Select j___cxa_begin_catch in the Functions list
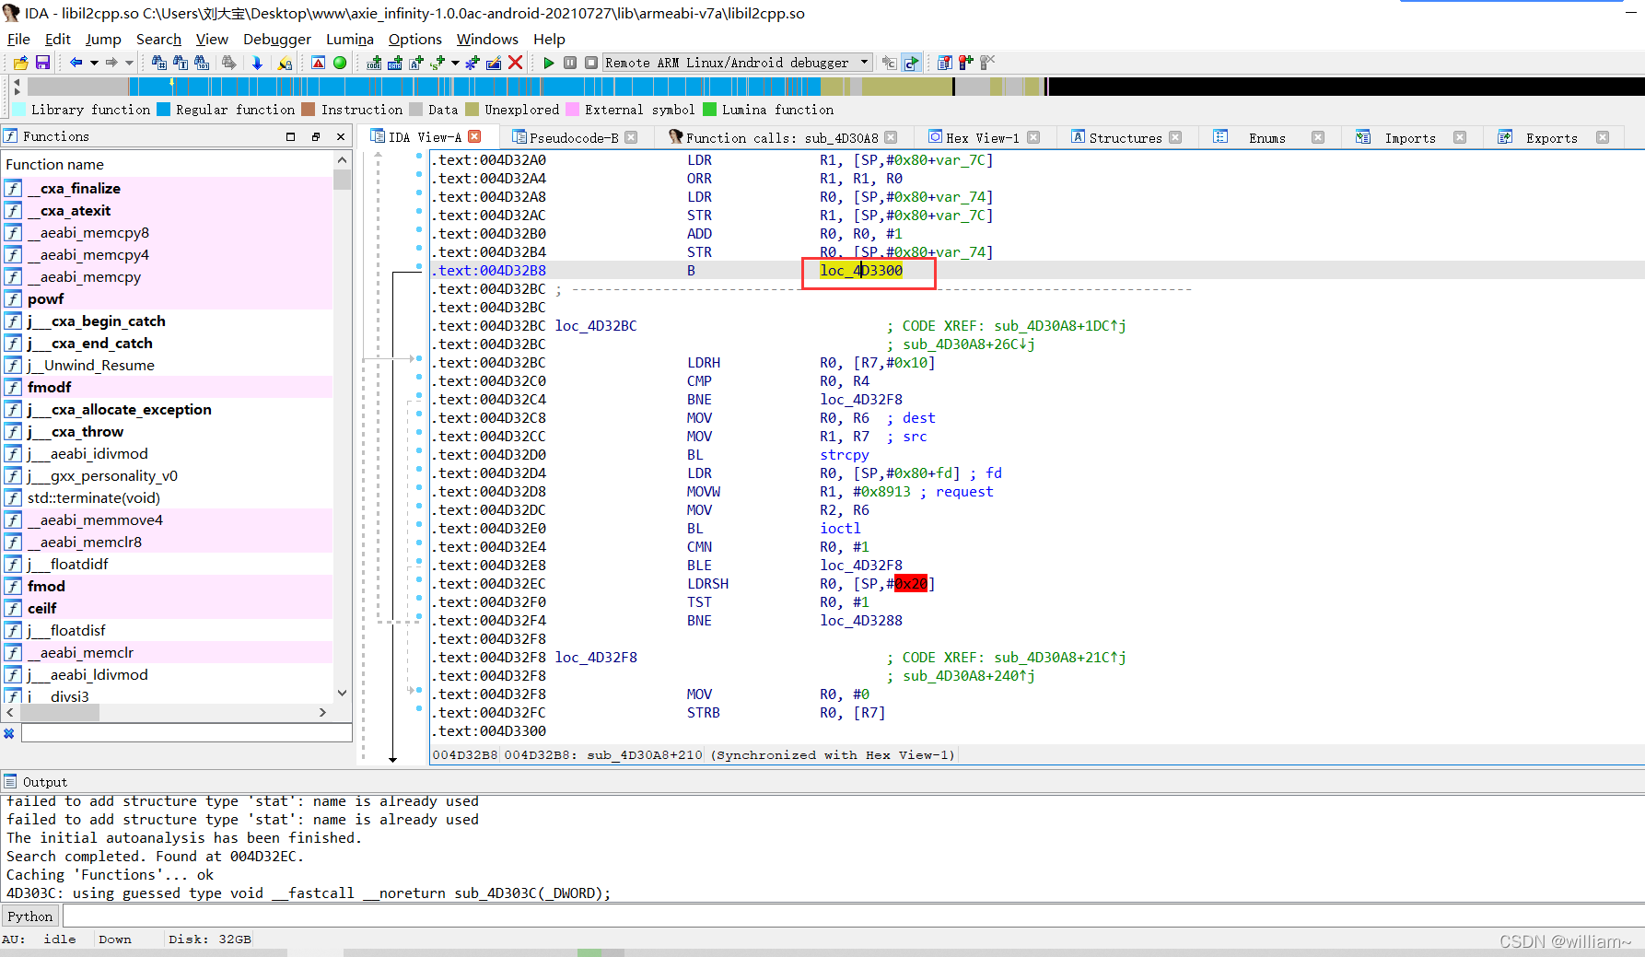 [x=96, y=321]
